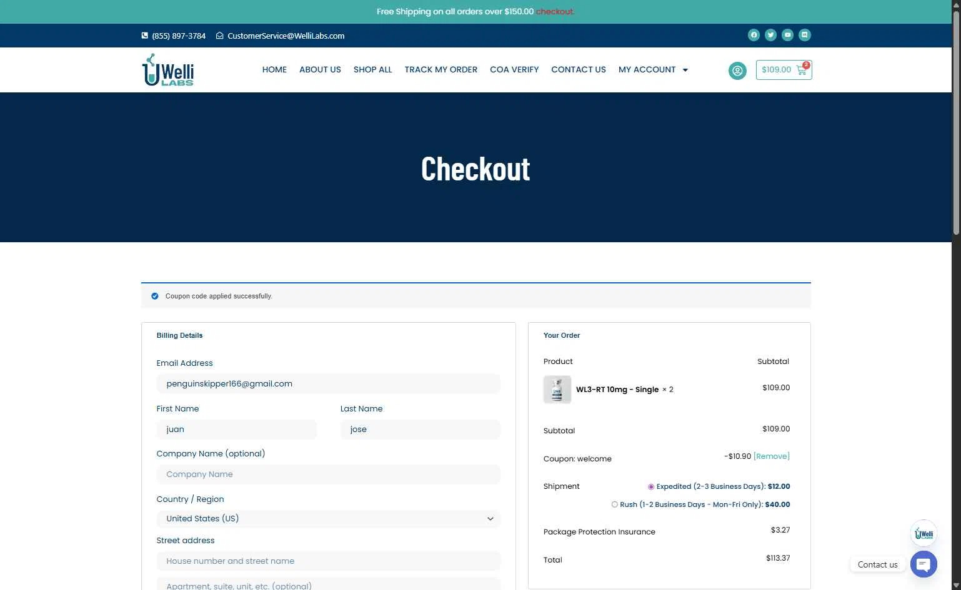Open the shopping cart icon

coord(802,70)
